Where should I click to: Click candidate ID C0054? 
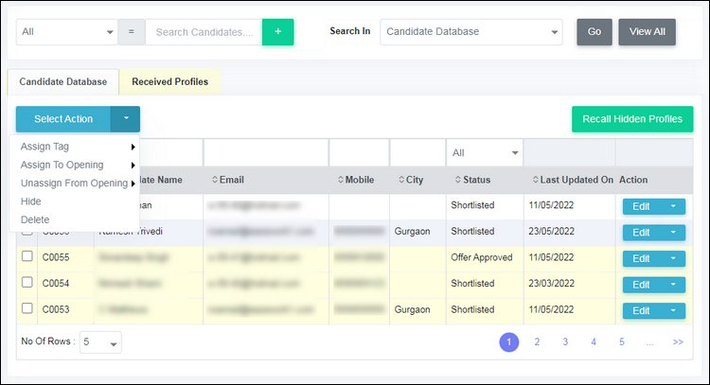click(56, 284)
